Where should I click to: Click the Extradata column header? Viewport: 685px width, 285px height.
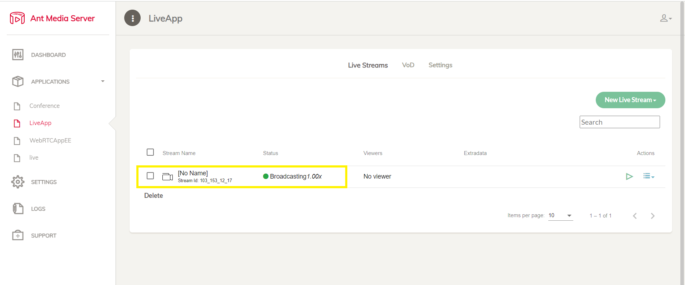tap(475, 153)
